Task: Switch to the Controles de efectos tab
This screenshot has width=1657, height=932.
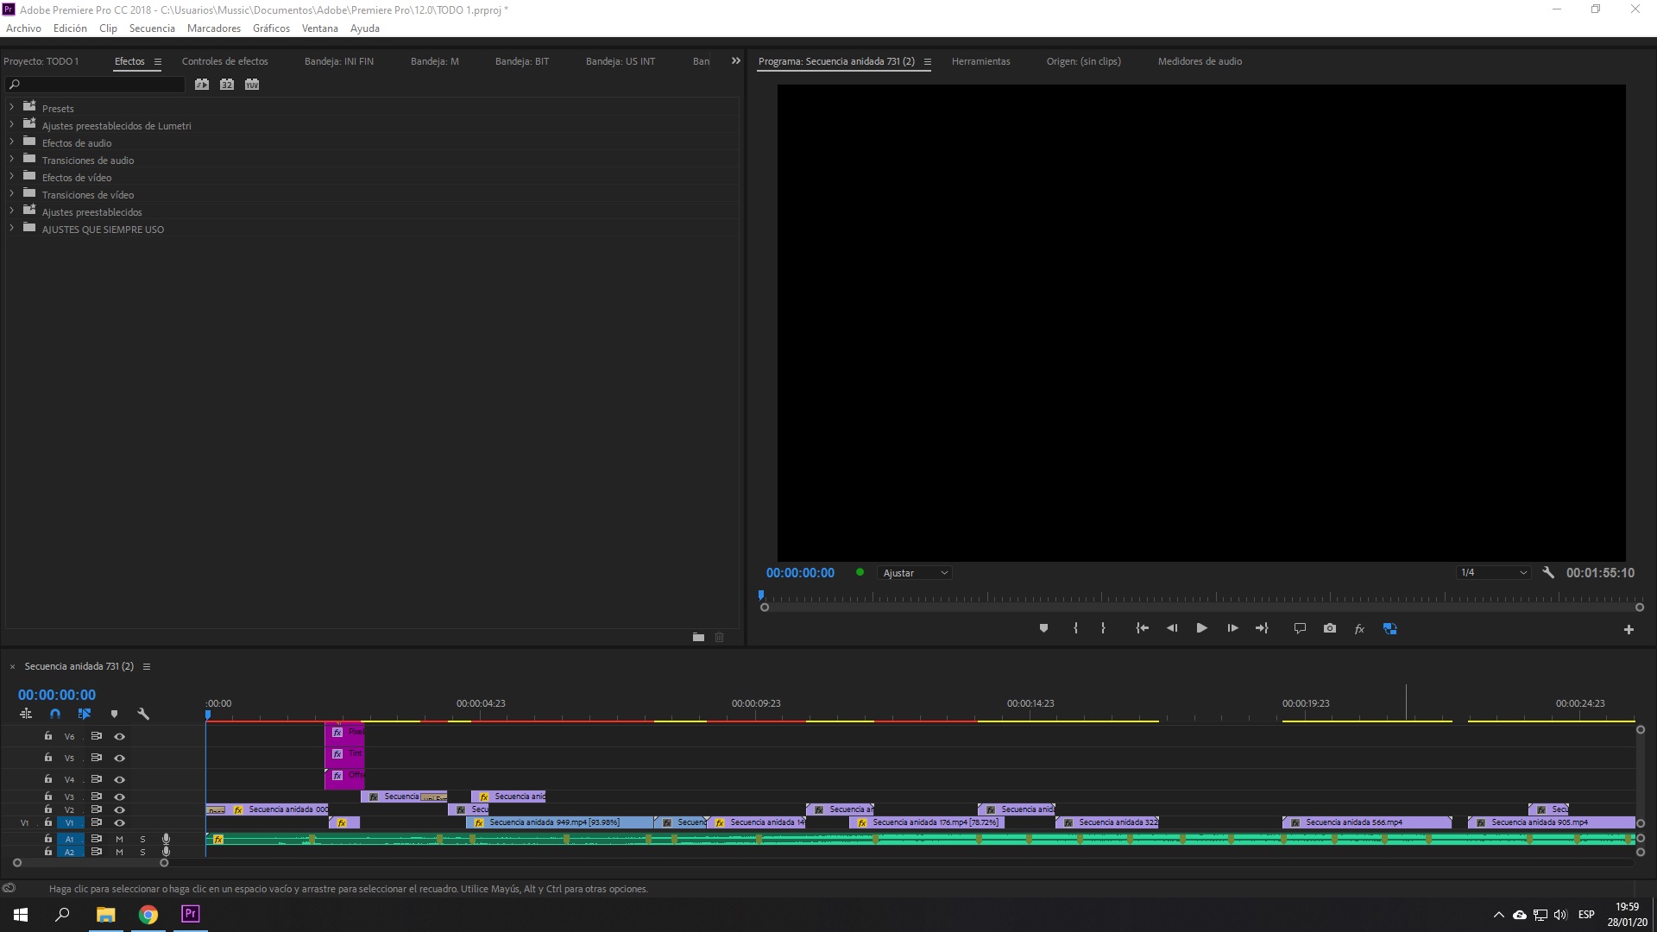Action: [x=224, y=61]
